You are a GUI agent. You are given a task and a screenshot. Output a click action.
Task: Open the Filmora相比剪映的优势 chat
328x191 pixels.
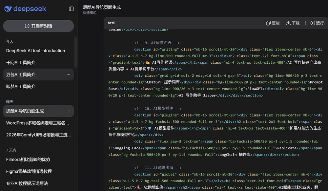coord(28,159)
